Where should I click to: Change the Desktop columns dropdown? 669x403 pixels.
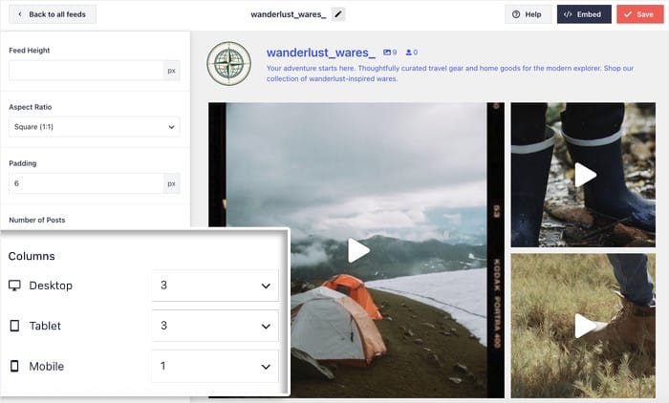click(x=215, y=286)
